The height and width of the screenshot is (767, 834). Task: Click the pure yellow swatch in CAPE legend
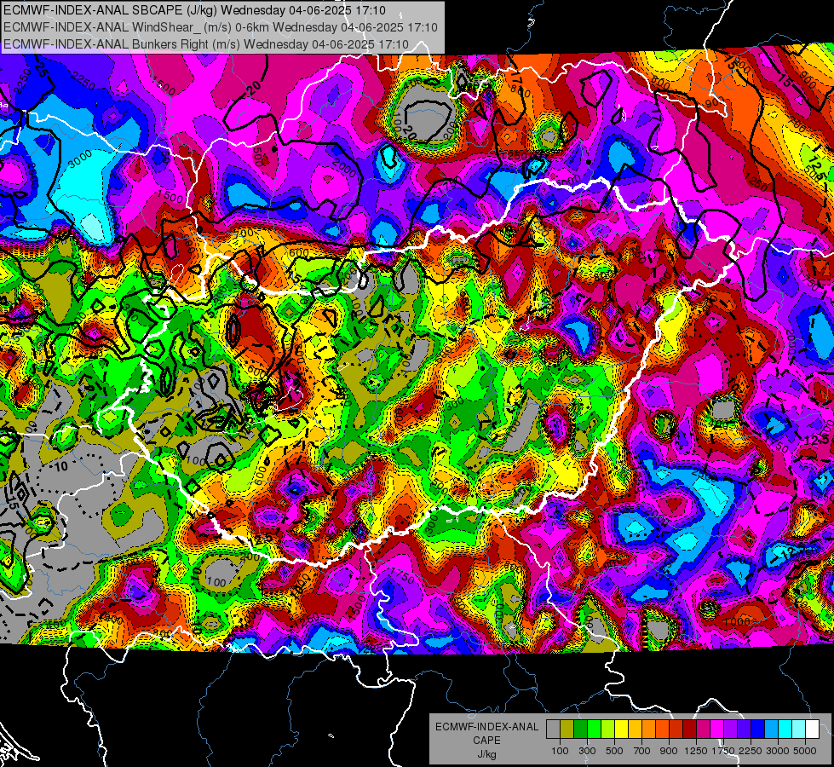pyautogui.click(x=621, y=730)
